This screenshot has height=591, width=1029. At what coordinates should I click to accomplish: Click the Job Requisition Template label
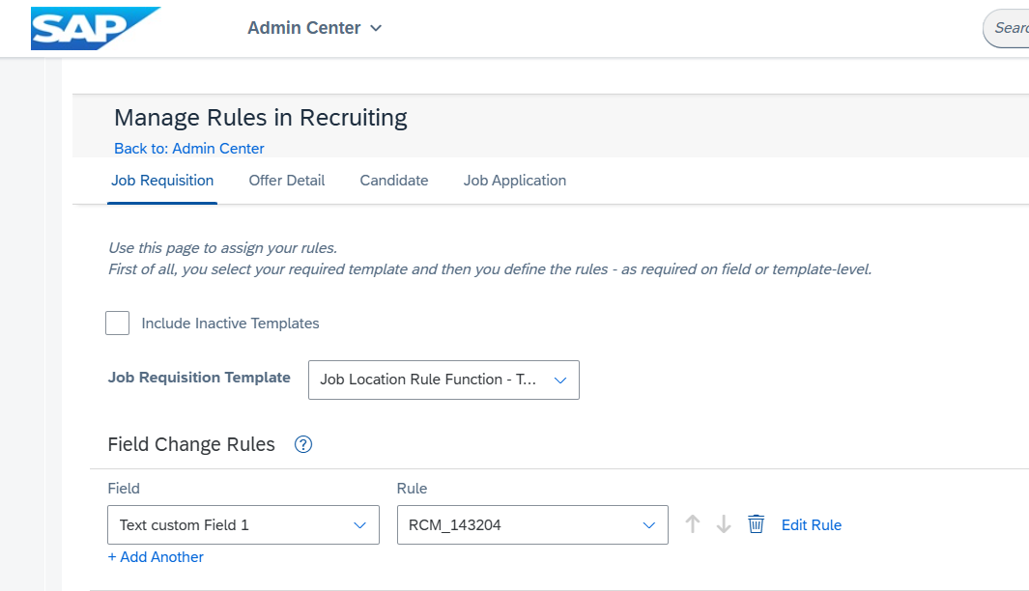pyautogui.click(x=199, y=378)
